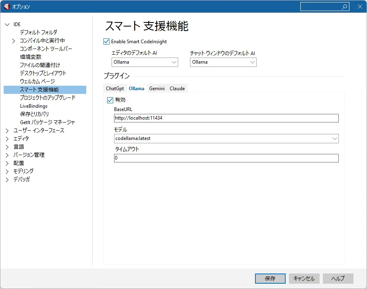This screenshot has width=367, height=289.
Task: Click the RAD Studio app icon in title bar
Action: (x=7, y=7)
